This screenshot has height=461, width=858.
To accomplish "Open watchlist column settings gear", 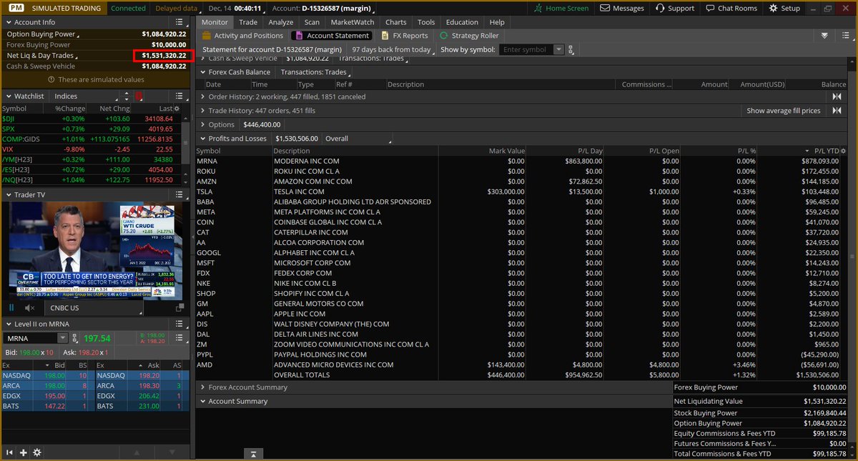I will click(x=177, y=109).
